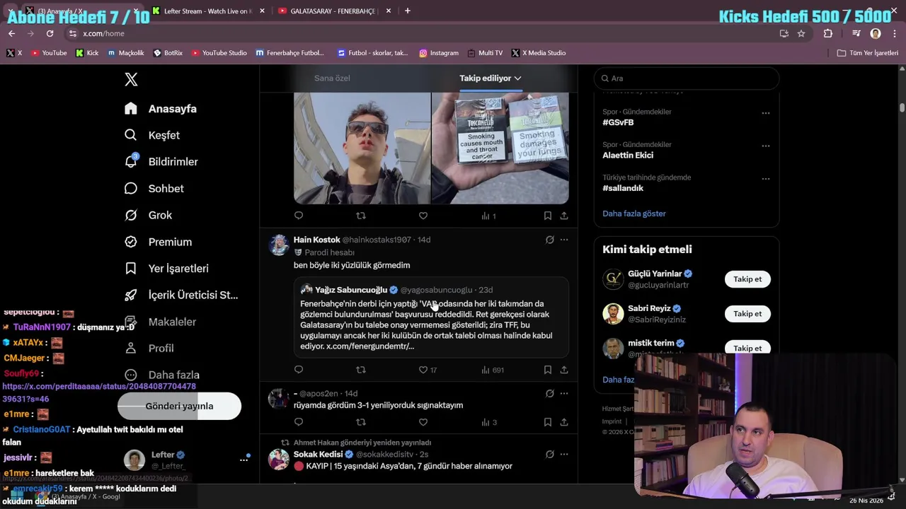The image size is (906, 509).
Task: Repost the photo post with cigarette packs
Action: [x=361, y=216]
